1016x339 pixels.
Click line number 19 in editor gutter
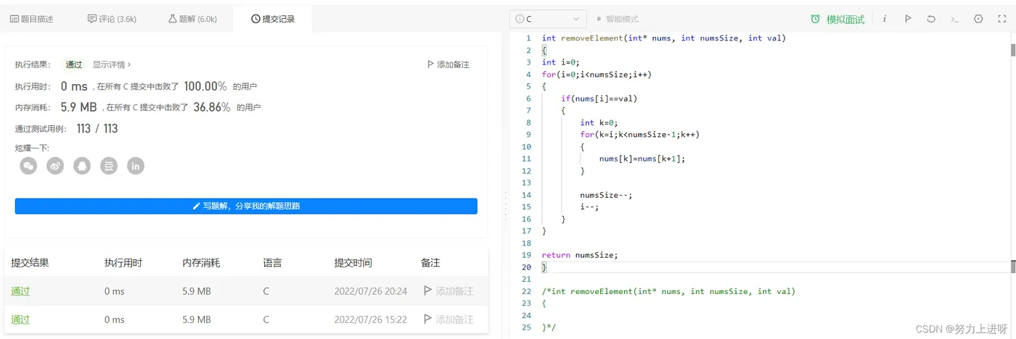coord(527,255)
